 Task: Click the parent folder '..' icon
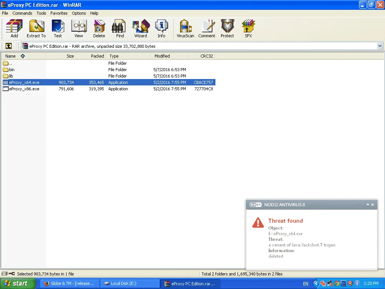[x=6, y=63]
